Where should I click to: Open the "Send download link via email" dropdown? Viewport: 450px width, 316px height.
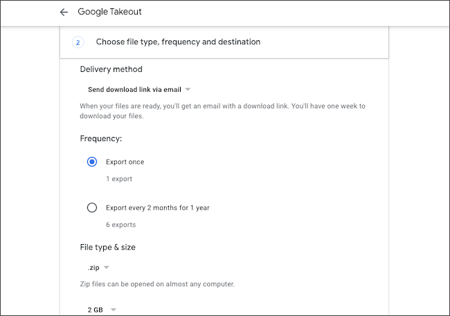tap(134, 89)
